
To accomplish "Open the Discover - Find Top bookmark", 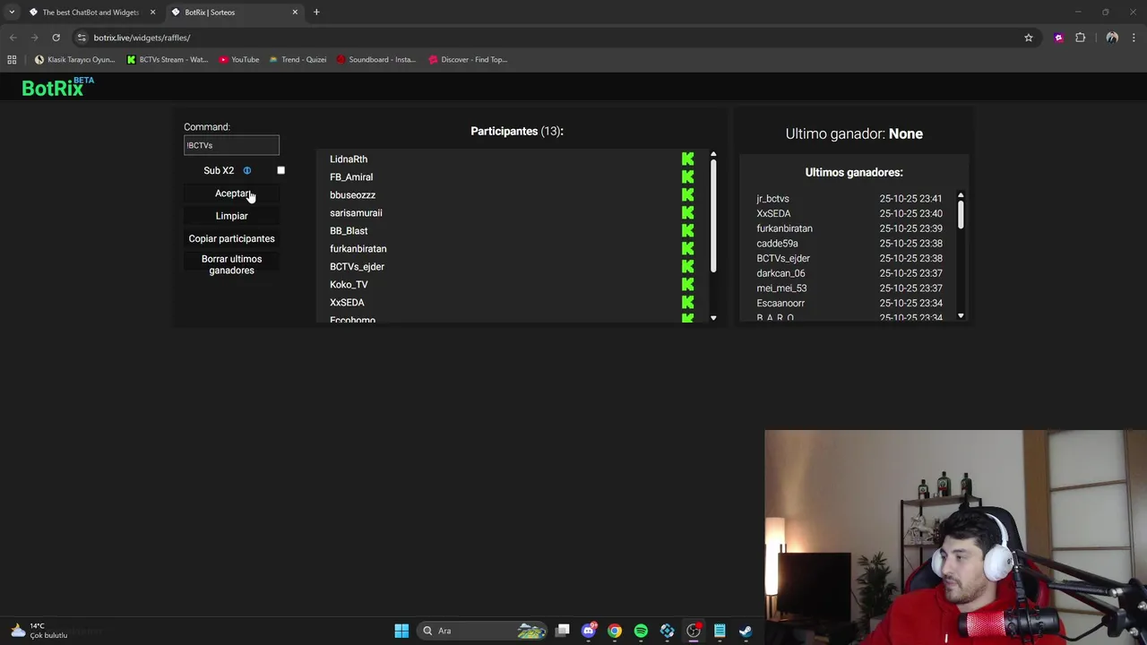I will coord(468,59).
